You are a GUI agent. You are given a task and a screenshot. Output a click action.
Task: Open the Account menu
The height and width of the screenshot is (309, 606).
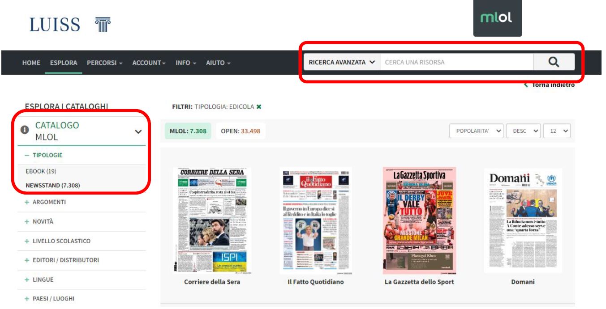point(149,63)
